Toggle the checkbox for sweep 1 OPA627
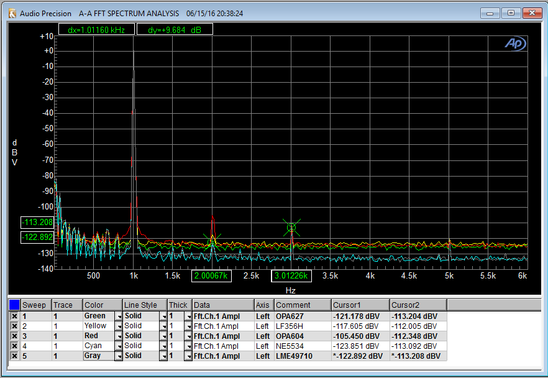The width and height of the screenshot is (548, 378). coord(14,316)
